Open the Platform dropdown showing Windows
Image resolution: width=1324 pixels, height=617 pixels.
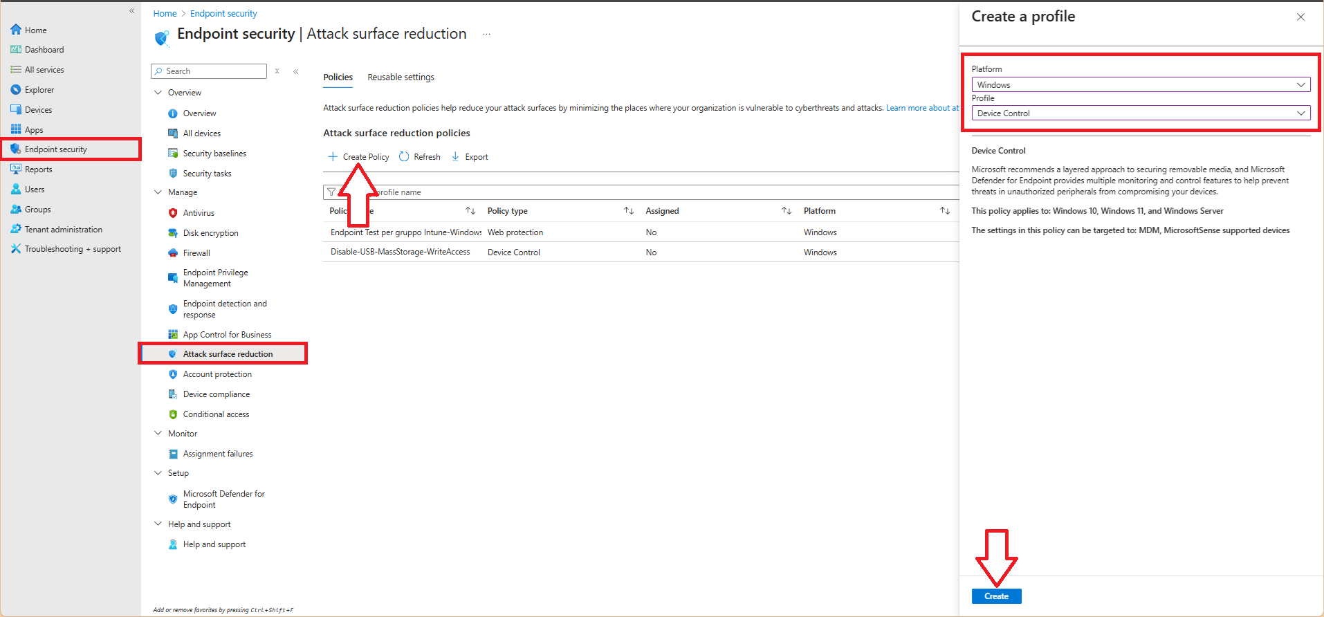[1140, 85]
